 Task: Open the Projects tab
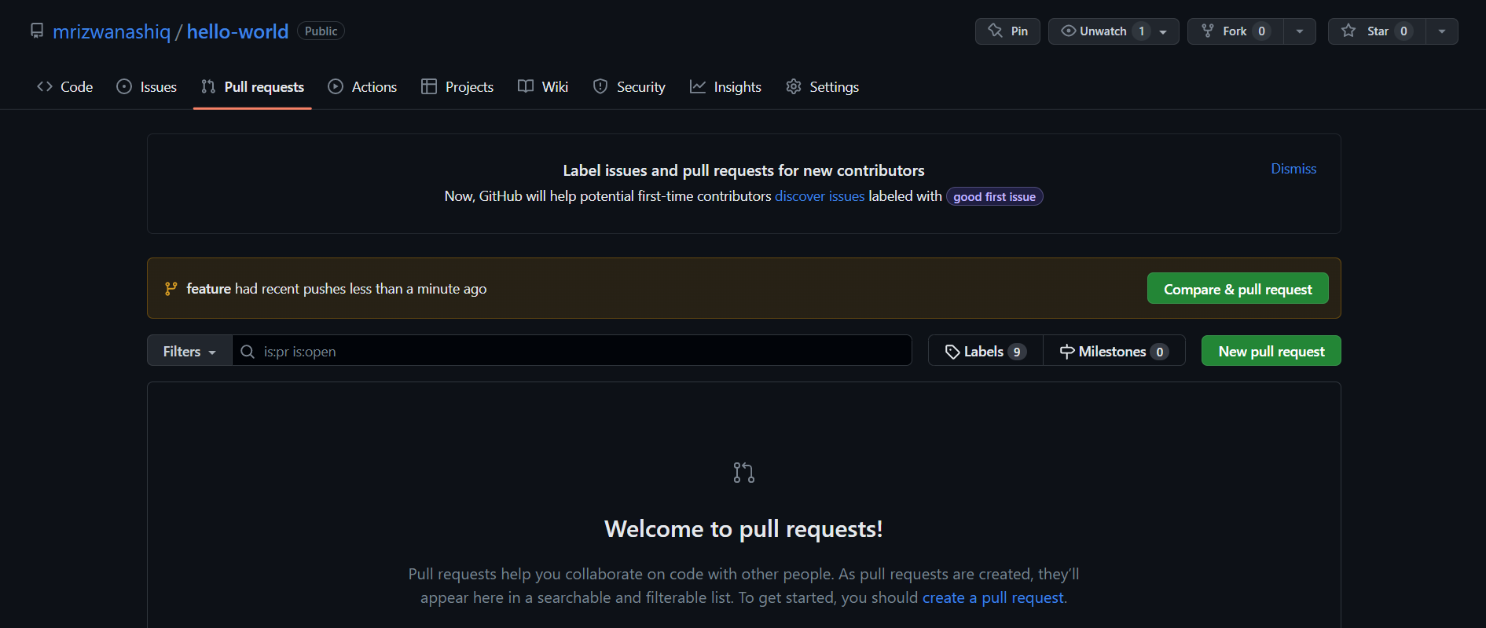point(457,87)
